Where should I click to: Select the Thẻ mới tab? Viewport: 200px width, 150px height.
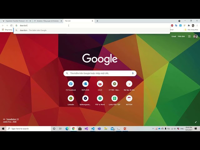[x=79, y=21]
